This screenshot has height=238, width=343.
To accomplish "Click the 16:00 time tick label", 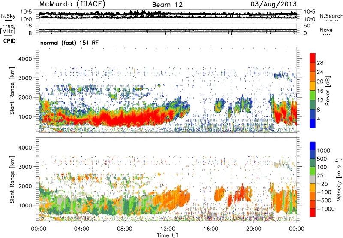I will pyautogui.click(x=211, y=229).
